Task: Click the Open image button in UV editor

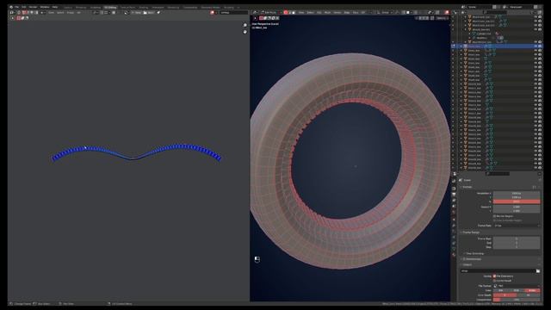Action: (149, 12)
